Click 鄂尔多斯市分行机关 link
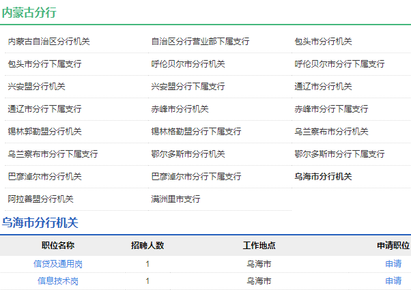 click(188, 154)
